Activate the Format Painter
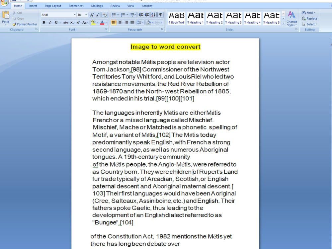 pos(25,24)
